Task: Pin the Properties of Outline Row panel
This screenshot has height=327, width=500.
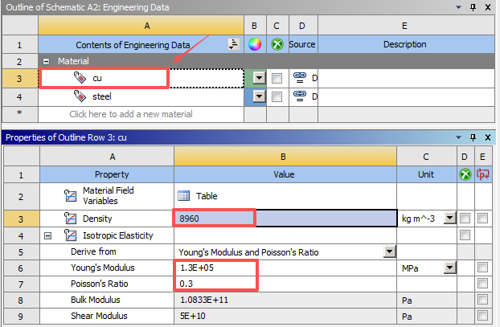Action: [473, 137]
